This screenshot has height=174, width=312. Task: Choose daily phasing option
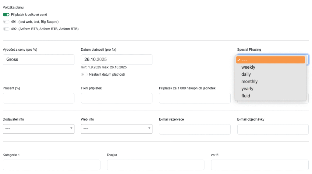(x=246, y=74)
